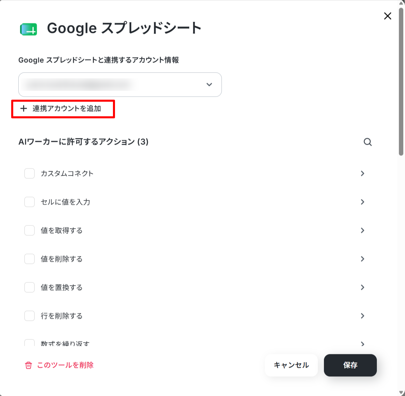The height and width of the screenshot is (396, 405).
Task: Click the Google Sheets app icon
Action: coord(29,29)
